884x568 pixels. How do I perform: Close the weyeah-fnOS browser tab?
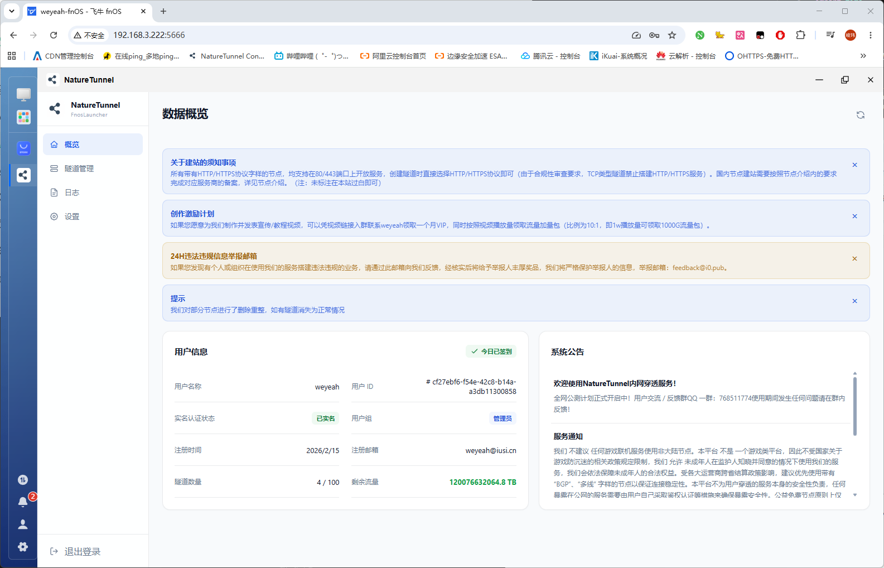pos(143,11)
